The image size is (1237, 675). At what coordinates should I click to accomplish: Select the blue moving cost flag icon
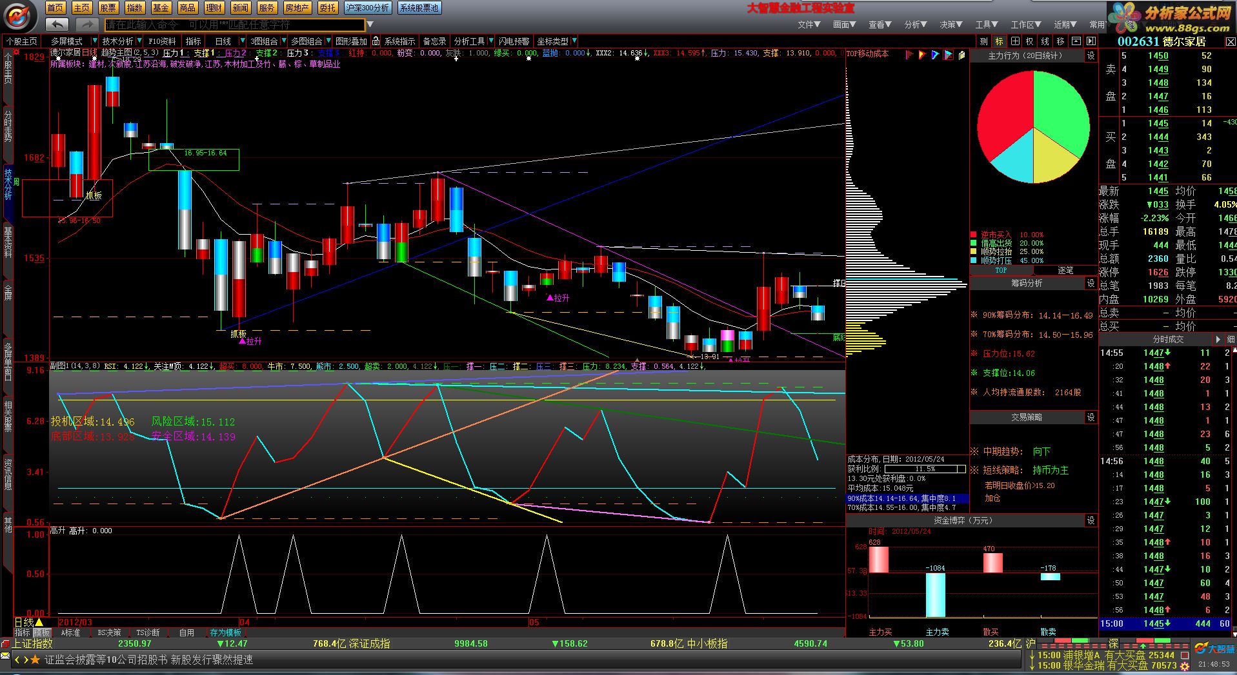(935, 55)
